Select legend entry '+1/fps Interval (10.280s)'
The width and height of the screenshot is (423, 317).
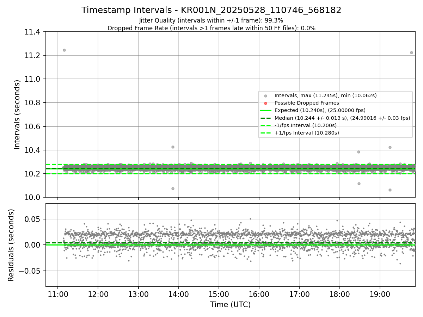307,133
